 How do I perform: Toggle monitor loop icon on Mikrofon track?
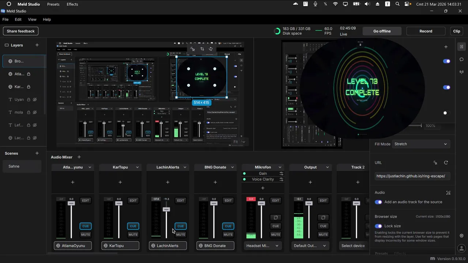(276, 217)
